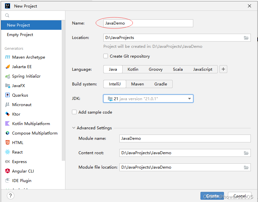
Task: Choose React generator label
Action: point(17,152)
